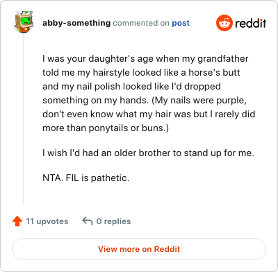Click the text 'horse's butt' in comment
The height and width of the screenshot is (272, 278).
[x=214, y=72]
